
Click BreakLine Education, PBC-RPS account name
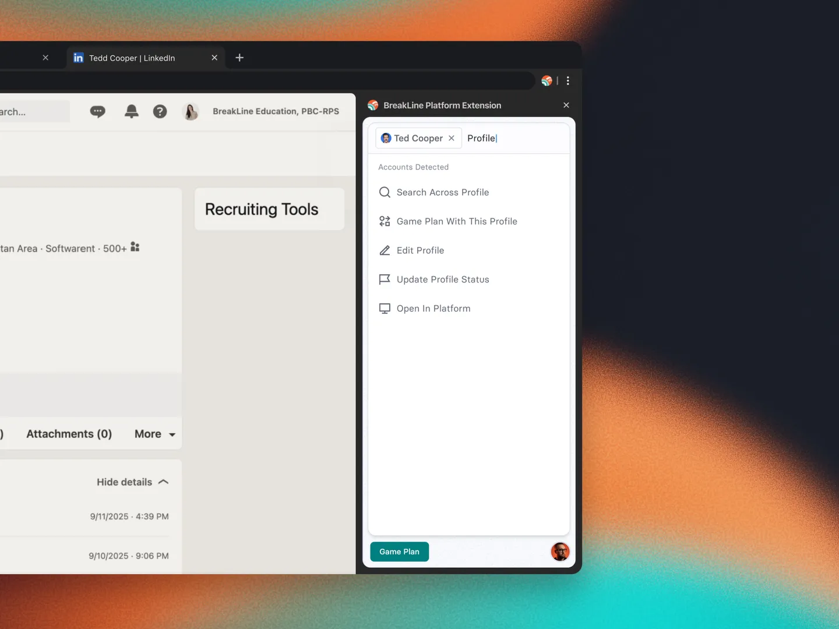(x=276, y=111)
